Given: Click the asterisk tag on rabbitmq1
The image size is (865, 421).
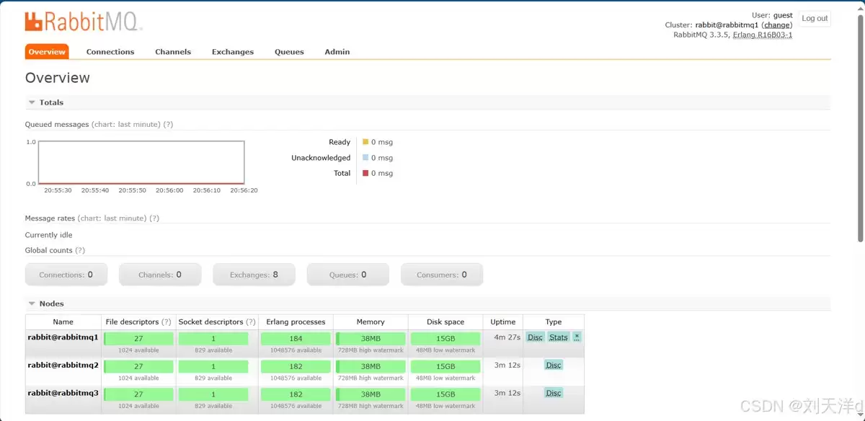Looking at the screenshot, I should tap(577, 337).
